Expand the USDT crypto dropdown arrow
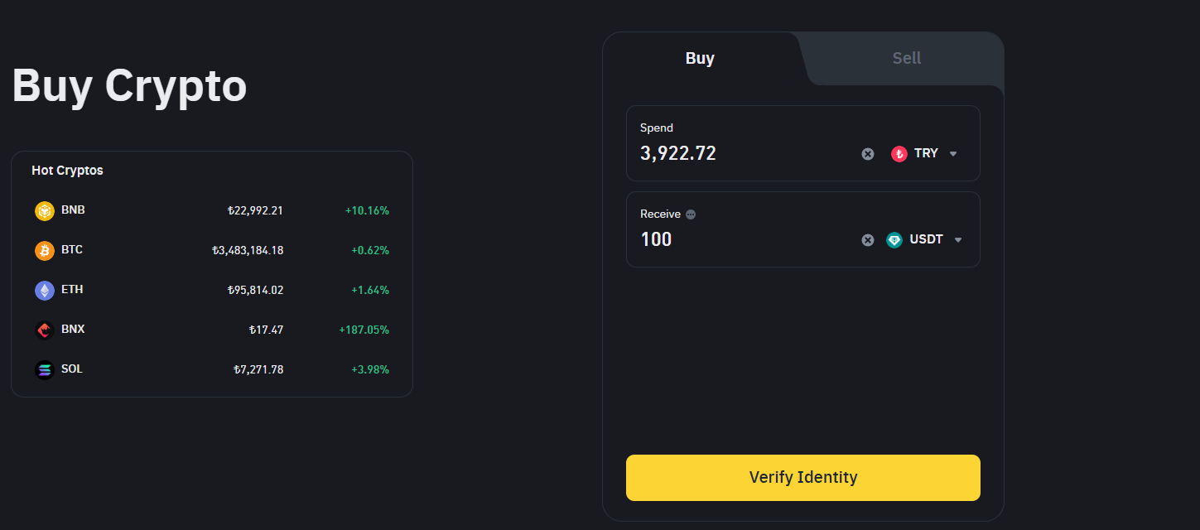The image size is (1200, 530). 958,240
